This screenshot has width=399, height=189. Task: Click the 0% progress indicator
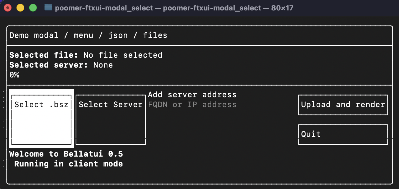tap(14, 75)
